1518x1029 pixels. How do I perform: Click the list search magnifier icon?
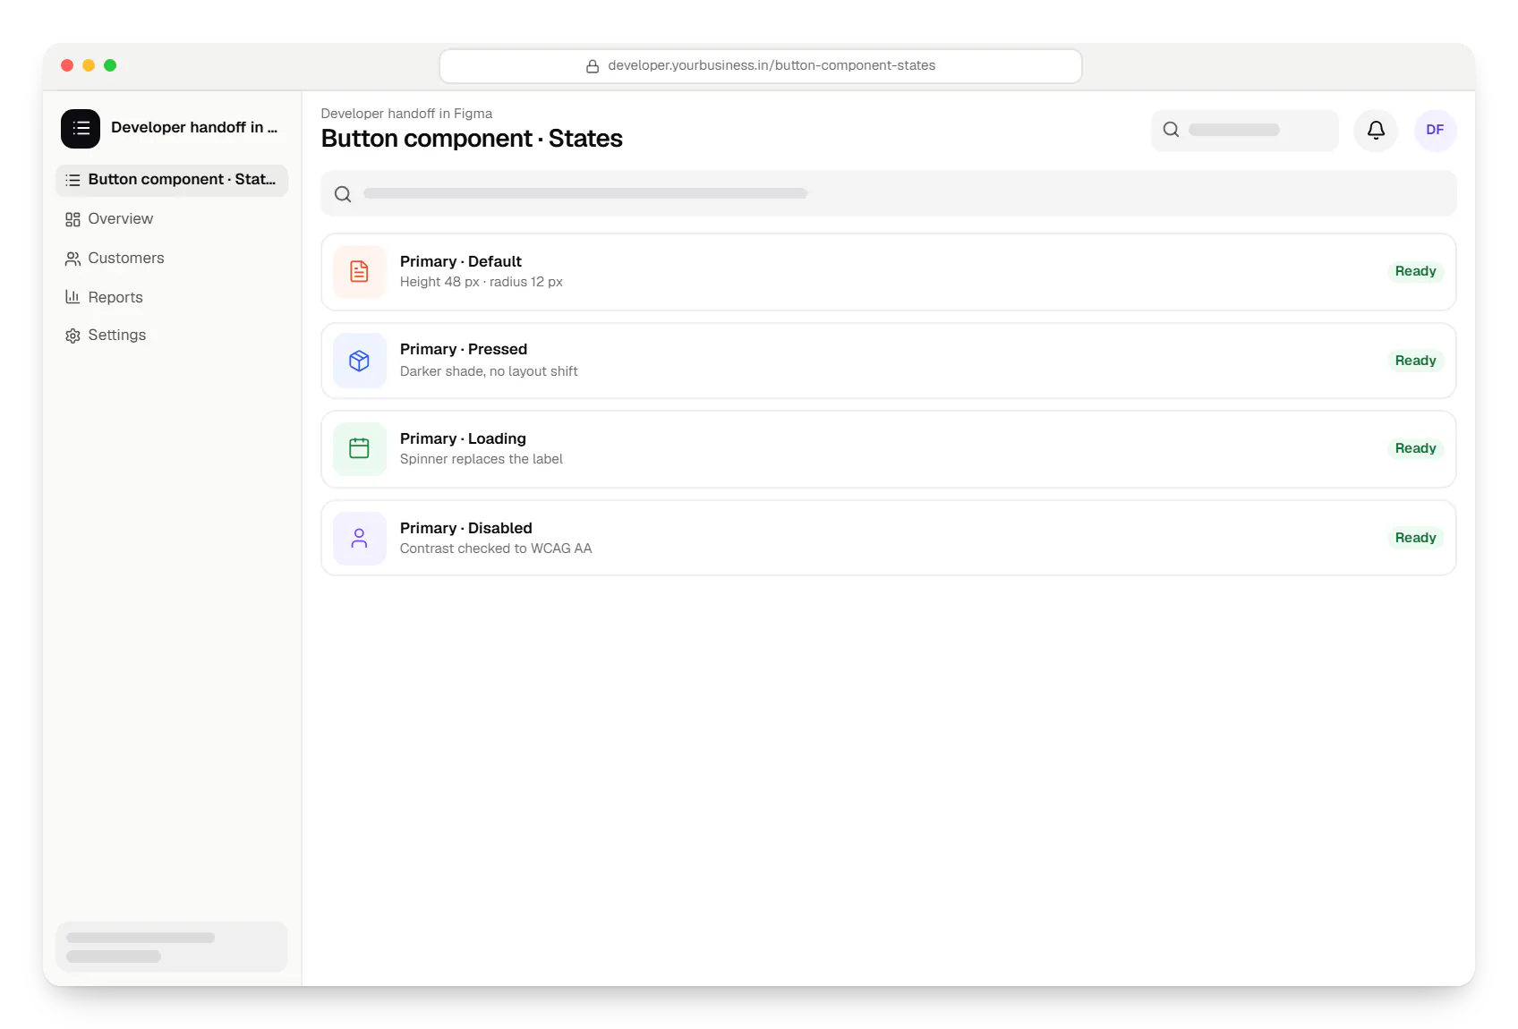343,194
